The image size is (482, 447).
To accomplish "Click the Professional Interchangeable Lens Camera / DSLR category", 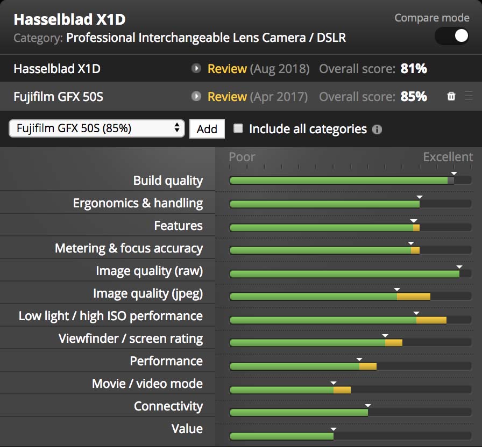I will point(206,38).
